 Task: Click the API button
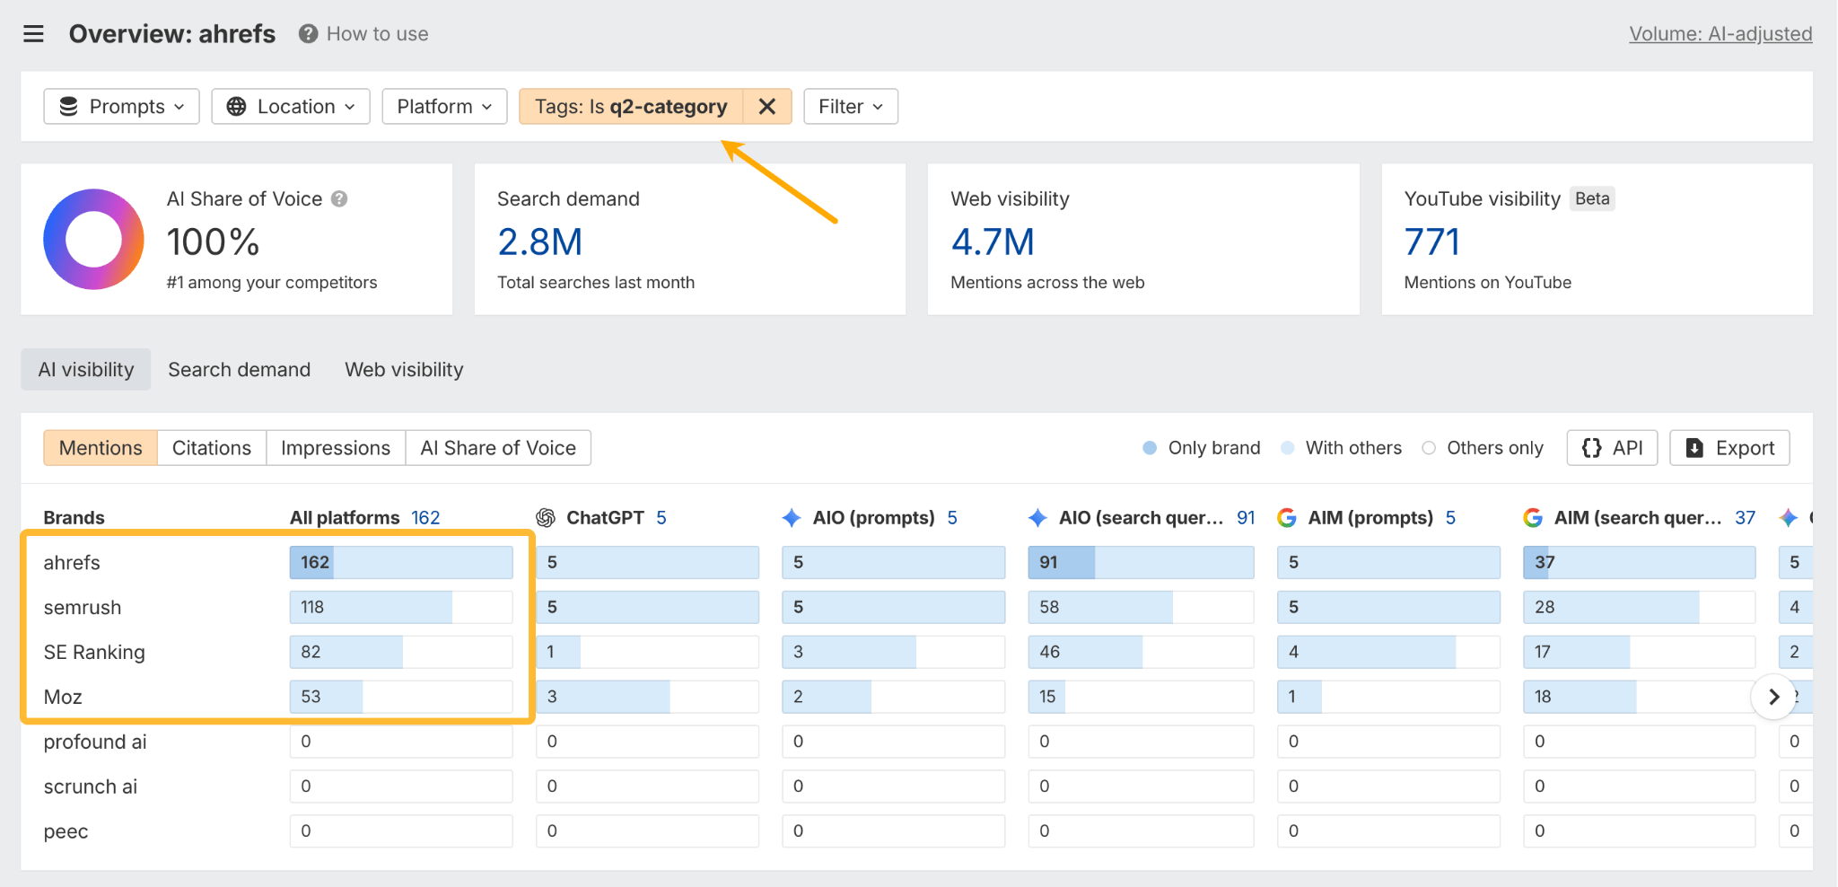point(1613,448)
